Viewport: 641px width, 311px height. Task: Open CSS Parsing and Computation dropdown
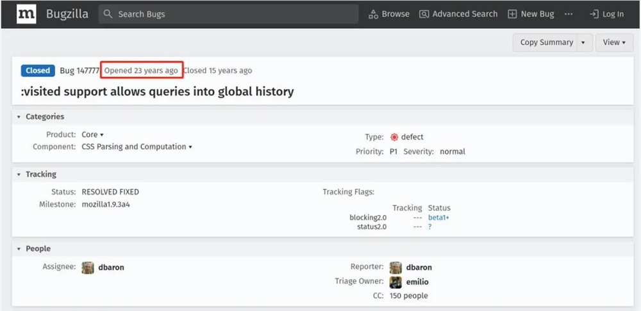point(190,147)
